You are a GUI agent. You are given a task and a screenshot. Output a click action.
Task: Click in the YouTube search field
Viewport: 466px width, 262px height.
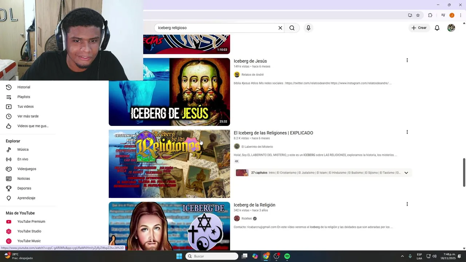point(217,28)
